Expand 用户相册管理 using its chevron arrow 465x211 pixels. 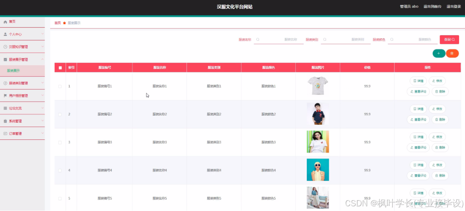coord(43,95)
